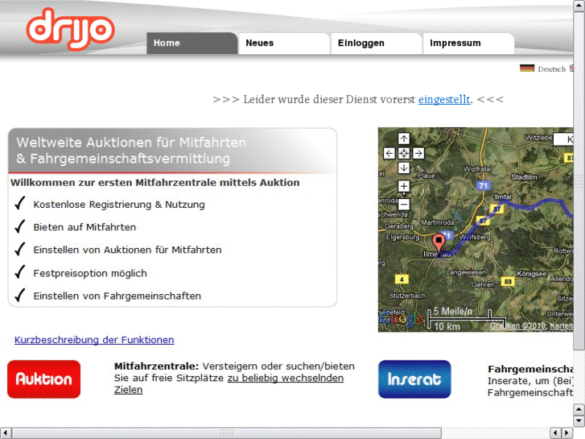This screenshot has width=585, height=439.
Task: Open 'Kurzbeschreibung der Funktionen' link
Action: pyautogui.click(x=94, y=340)
